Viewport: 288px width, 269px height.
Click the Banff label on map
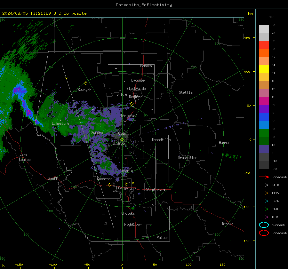click(53, 178)
